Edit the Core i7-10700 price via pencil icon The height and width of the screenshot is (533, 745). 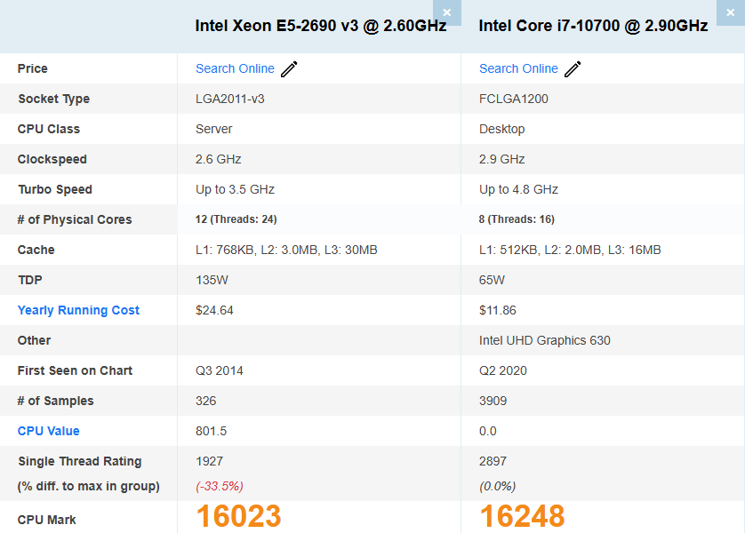click(x=573, y=69)
